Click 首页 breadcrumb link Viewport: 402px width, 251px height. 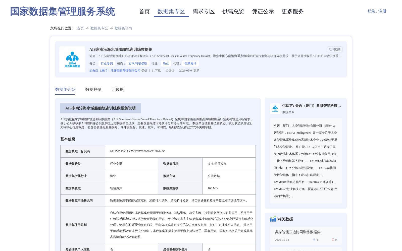(x=80, y=28)
